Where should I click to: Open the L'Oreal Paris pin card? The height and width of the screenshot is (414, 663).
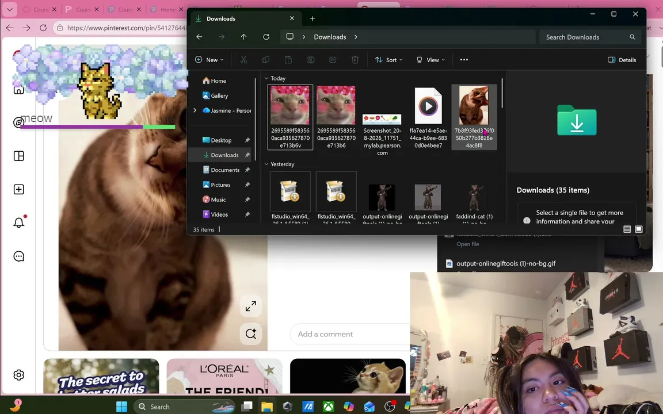pyautogui.click(x=224, y=376)
